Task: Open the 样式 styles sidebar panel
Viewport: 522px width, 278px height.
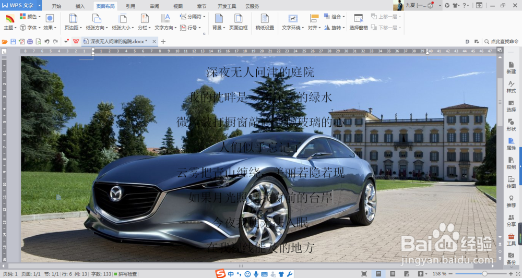Action: pos(511,87)
